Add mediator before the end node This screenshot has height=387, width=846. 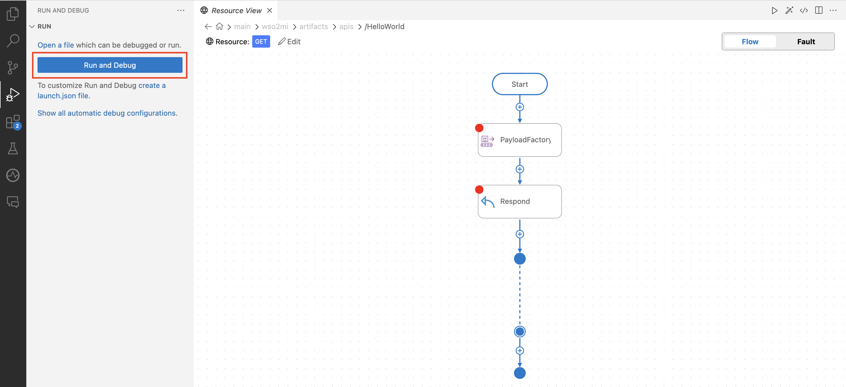click(x=520, y=351)
